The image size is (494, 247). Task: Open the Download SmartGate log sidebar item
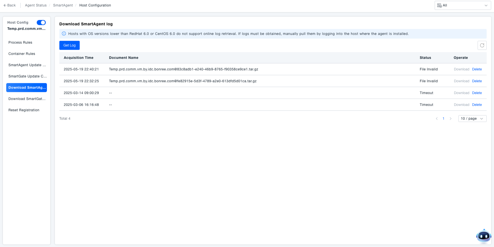[27, 99]
